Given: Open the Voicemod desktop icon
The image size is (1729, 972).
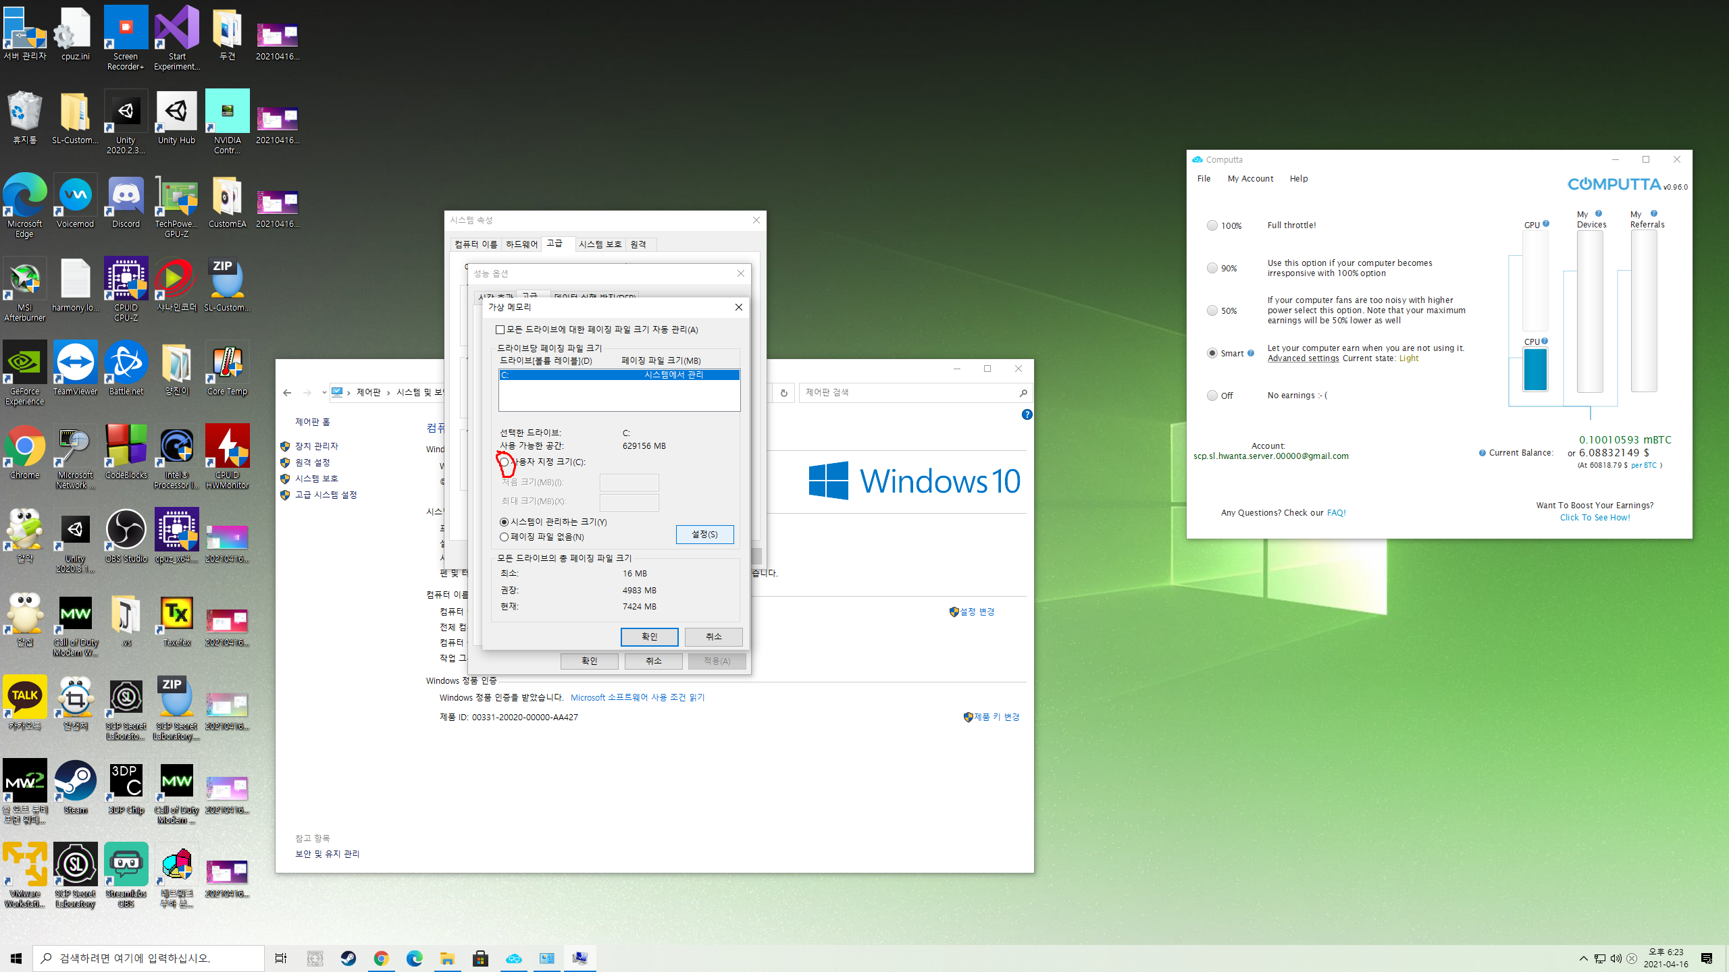Looking at the screenshot, I should pos(75,202).
